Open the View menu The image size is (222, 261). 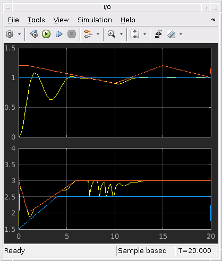coord(61,20)
